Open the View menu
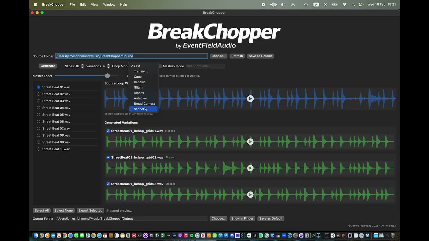 (95, 5)
